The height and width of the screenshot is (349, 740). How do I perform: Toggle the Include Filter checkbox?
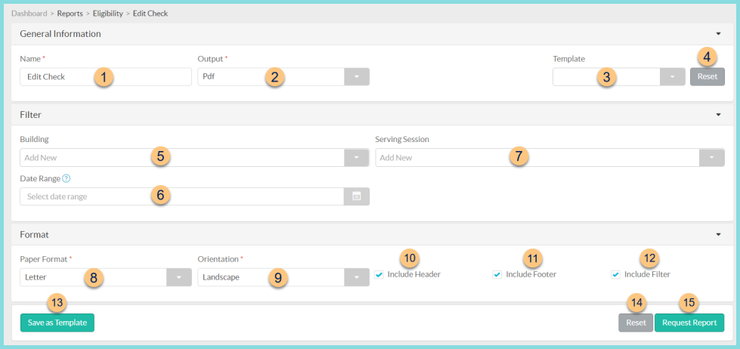point(615,274)
